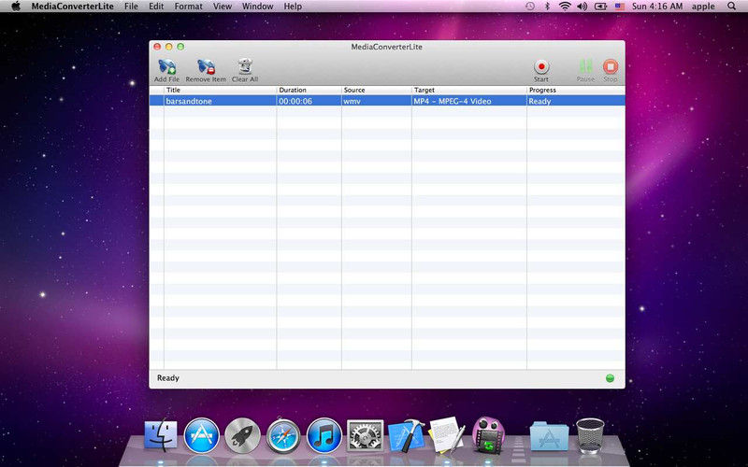Click the Stop toolbar icon
This screenshot has width=748, height=467.
[611, 70]
